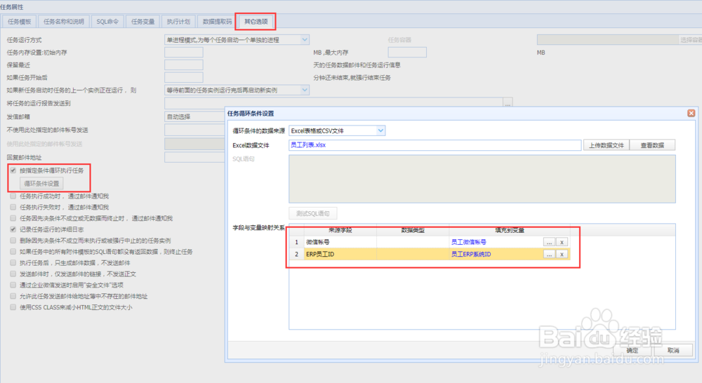
Task: Select the ERP员工ID source field cell
Action: coord(340,254)
